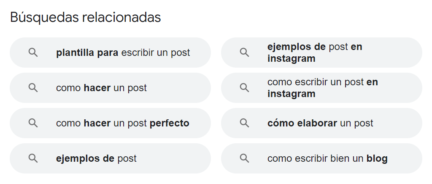Click the "Búsquedas relacionadas" heading
This screenshot has height=184, width=432.
(x=85, y=17)
